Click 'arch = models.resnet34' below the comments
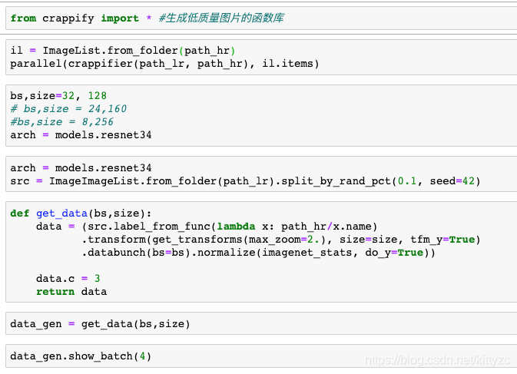517x374 pixels. pyautogui.click(x=81, y=135)
